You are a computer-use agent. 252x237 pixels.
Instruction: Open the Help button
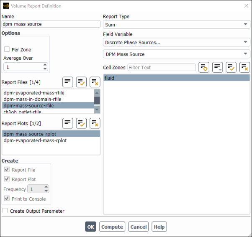coord(159,227)
